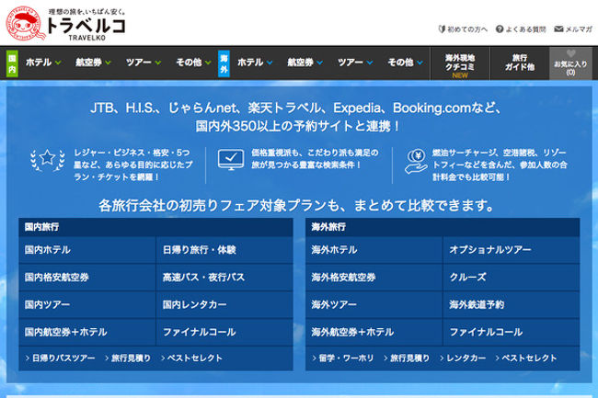Open 海外鉄道予約 search
This screenshot has width=598, height=398.
512,304
